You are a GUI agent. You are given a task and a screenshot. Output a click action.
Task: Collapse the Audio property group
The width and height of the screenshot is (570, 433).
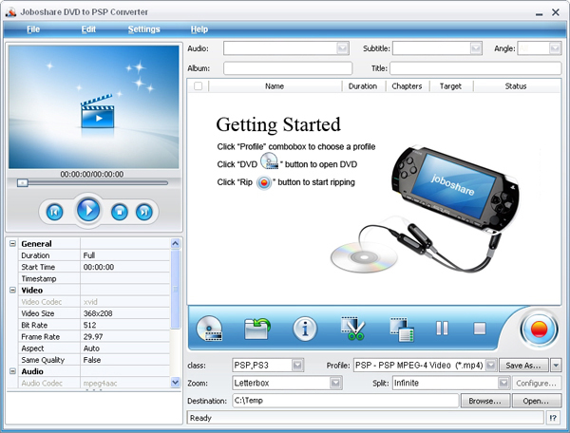[x=12, y=371]
